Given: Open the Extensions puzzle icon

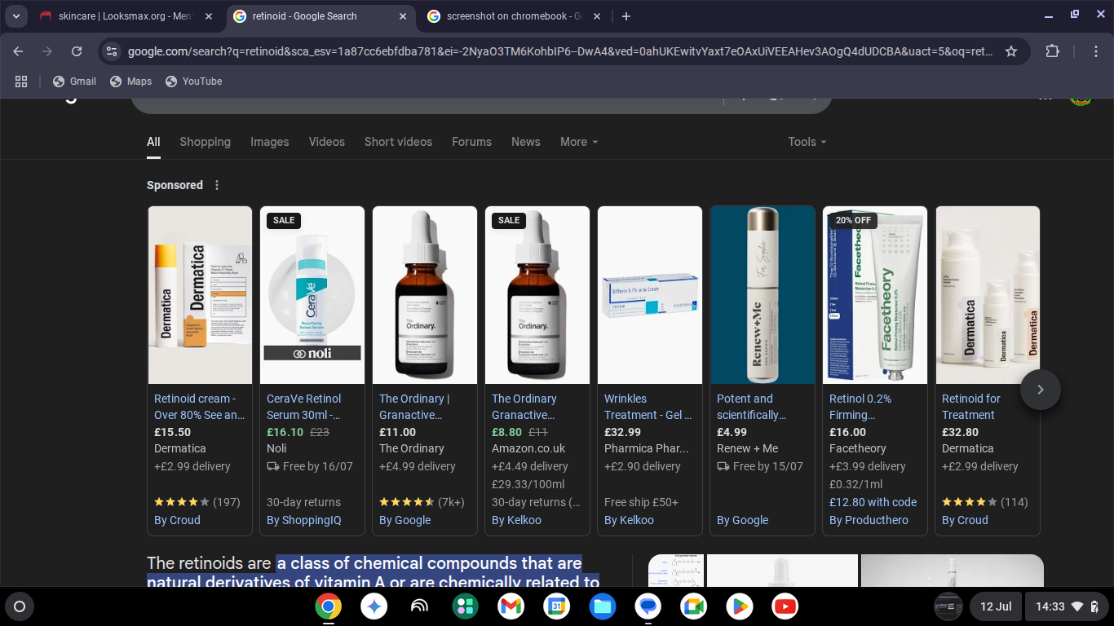Looking at the screenshot, I should coord(1053,51).
